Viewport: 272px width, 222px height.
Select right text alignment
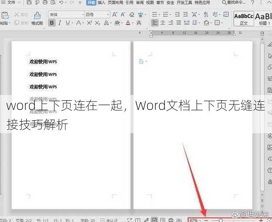171,23
